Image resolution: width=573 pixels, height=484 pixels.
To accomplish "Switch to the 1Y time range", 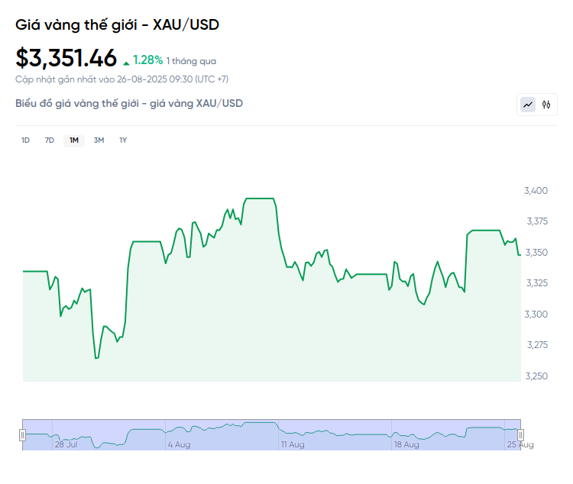I will click(x=123, y=140).
